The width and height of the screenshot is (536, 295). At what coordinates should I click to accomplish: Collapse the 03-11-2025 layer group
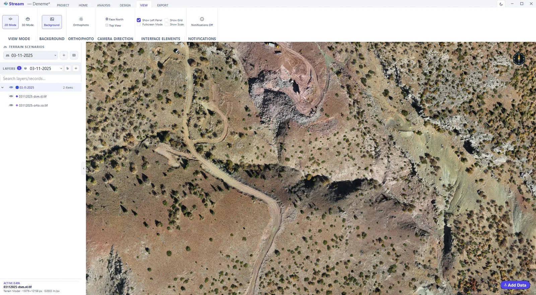coord(3,88)
